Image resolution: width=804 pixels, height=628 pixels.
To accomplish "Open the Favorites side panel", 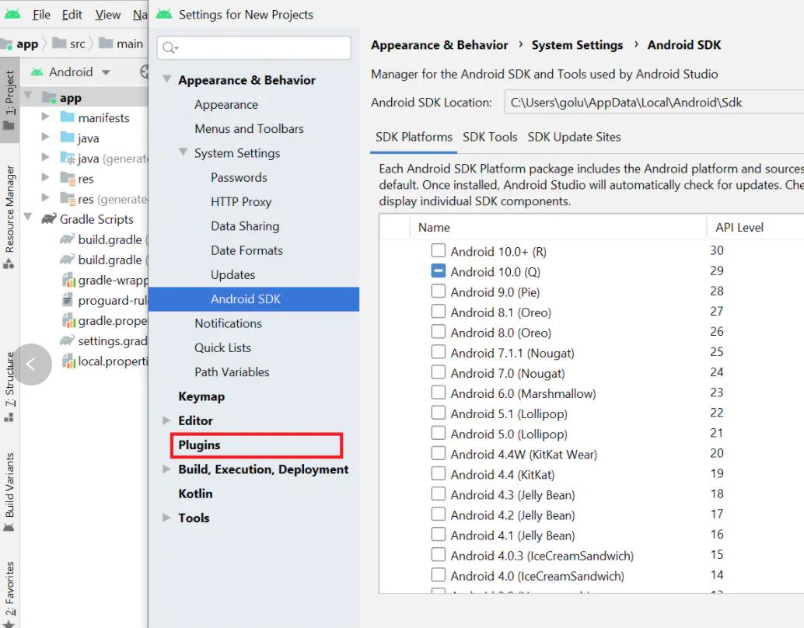I will [9, 591].
